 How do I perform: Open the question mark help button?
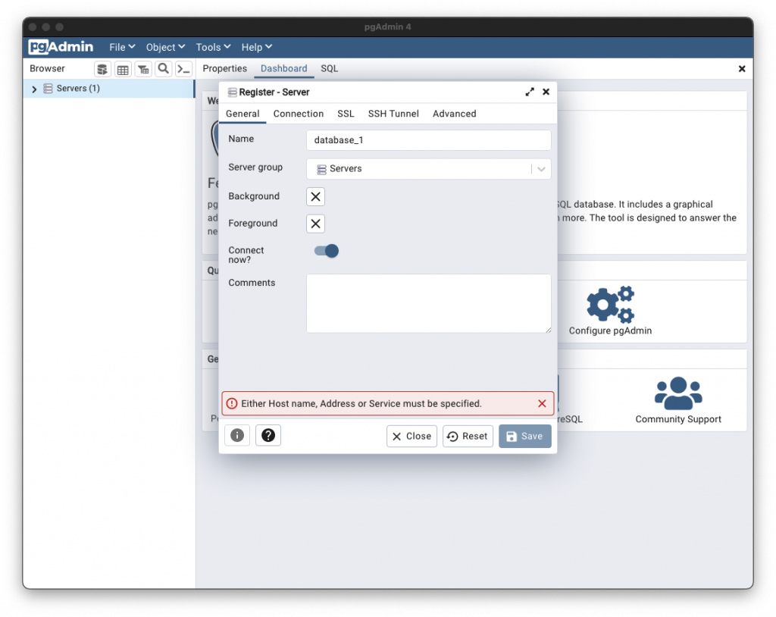(268, 435)
